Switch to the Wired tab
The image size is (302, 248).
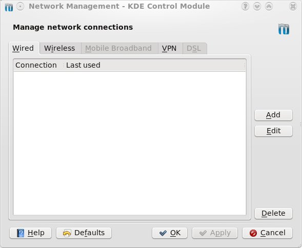tap(24, 48)
